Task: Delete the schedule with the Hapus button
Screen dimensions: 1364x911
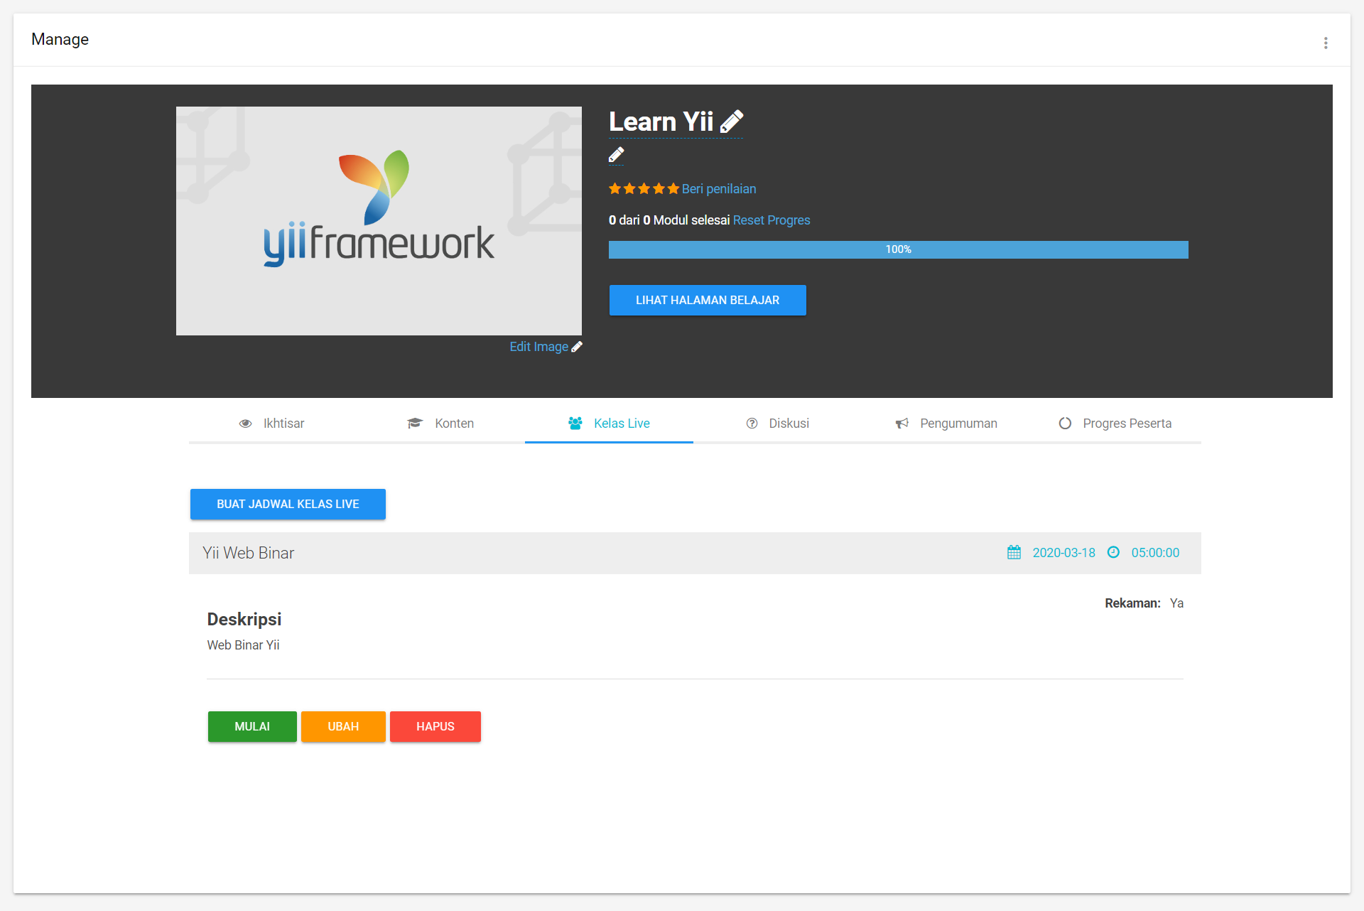Action: coord(435,726)
